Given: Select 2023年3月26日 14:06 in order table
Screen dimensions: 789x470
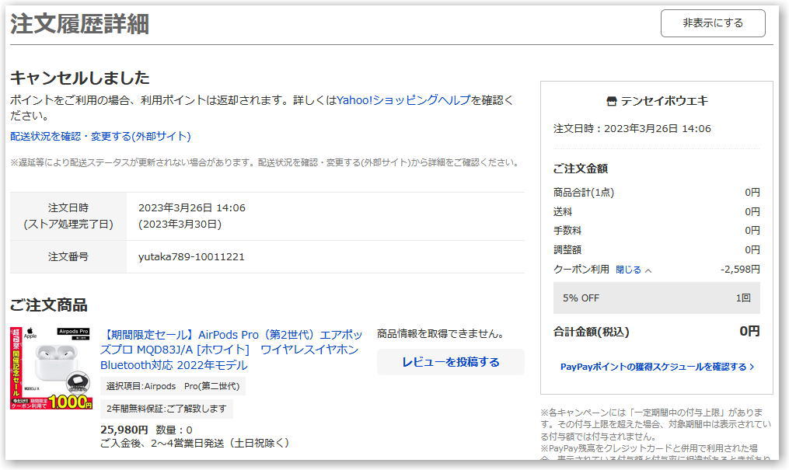Looking at the screenshot, I should (192, 207).
